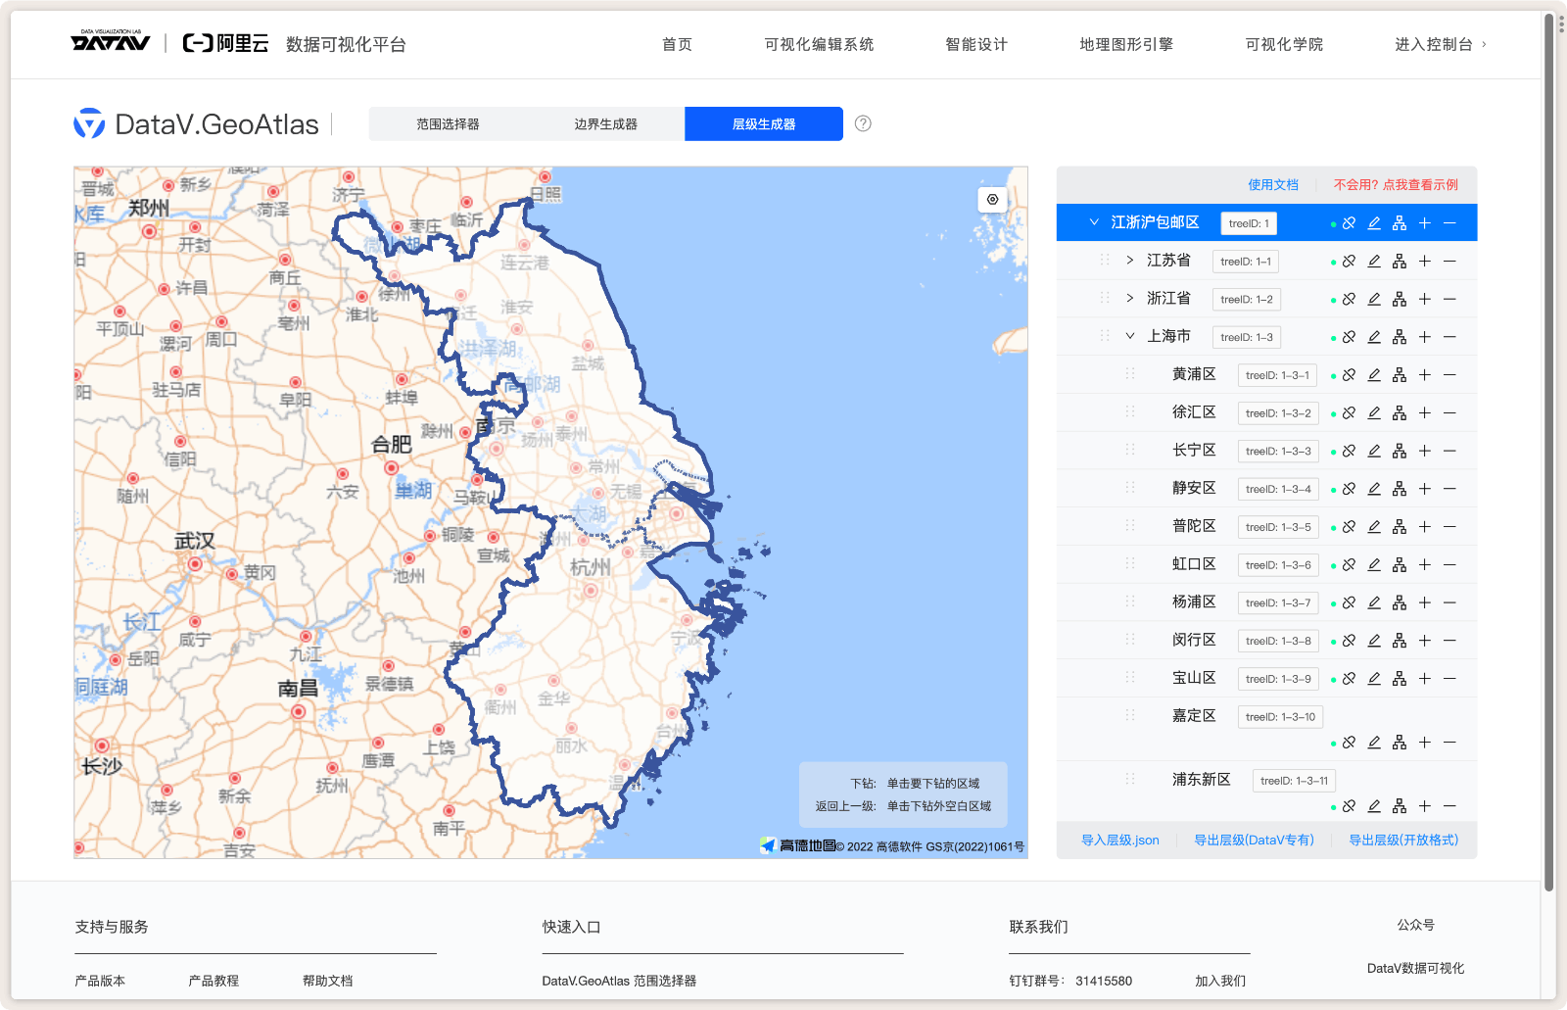Open the map settings gear icon
The image size is (1567, 1010).
pos(992,199)
